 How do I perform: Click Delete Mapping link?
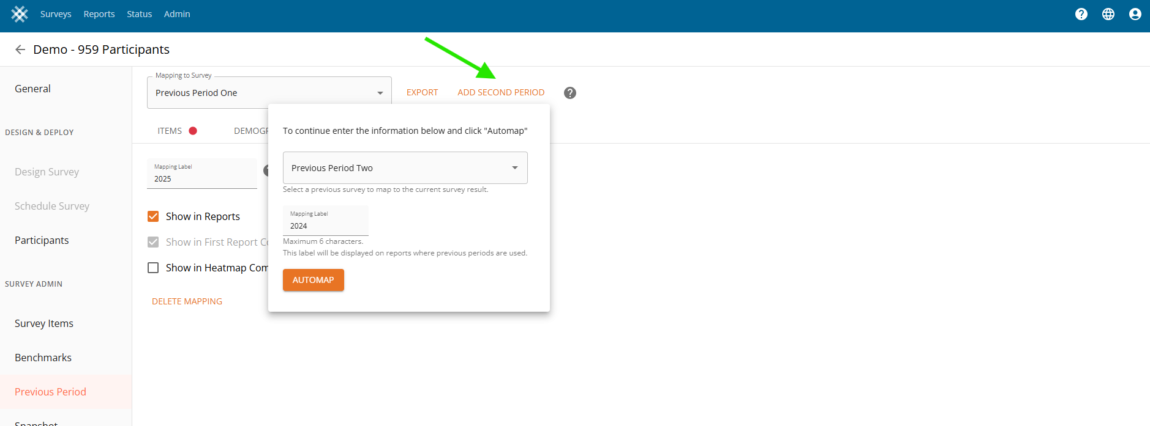187,301
